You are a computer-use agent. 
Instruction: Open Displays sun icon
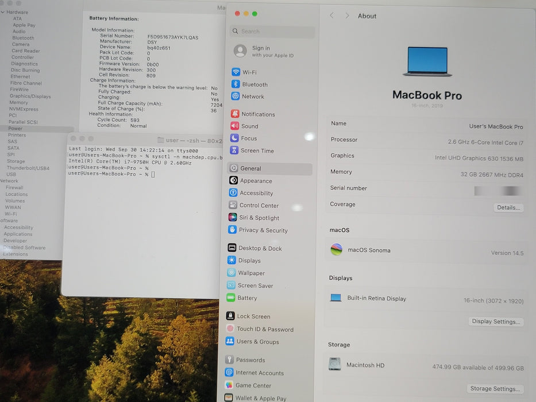pos(232,260)
